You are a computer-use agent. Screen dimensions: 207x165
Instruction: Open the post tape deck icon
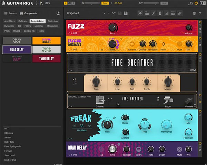[173, 13]
